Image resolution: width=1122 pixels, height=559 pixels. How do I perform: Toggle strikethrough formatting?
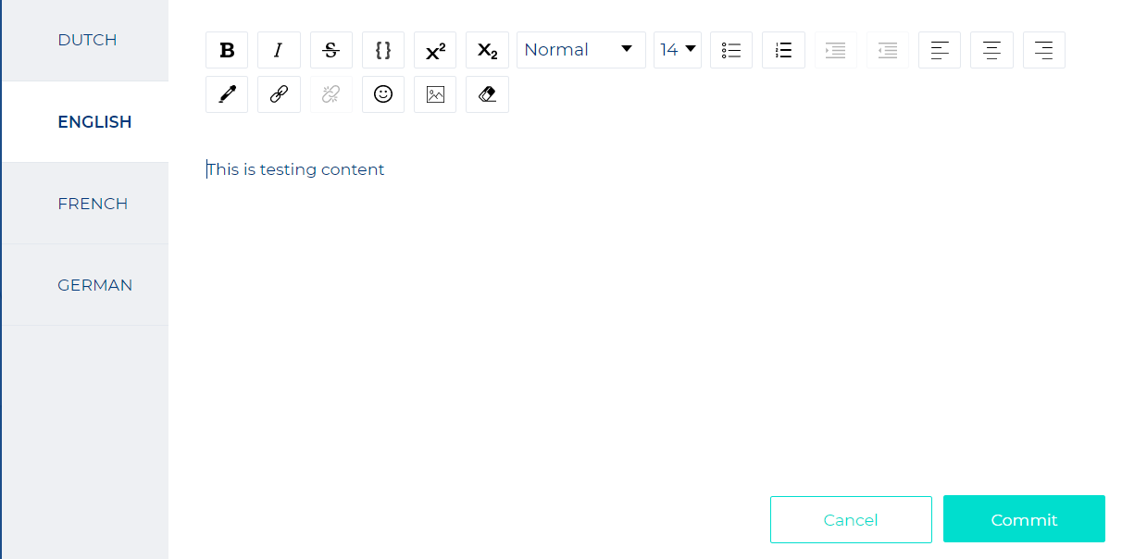(330, 50)
